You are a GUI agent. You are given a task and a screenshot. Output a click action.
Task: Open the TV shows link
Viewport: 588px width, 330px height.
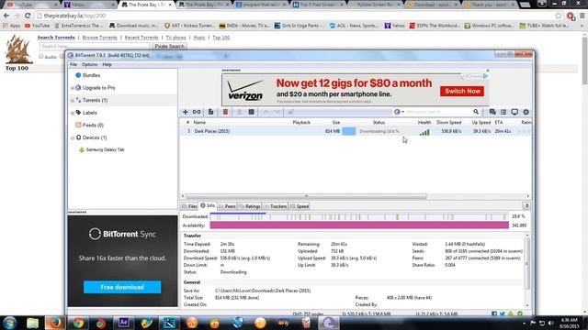click(175, 38)
